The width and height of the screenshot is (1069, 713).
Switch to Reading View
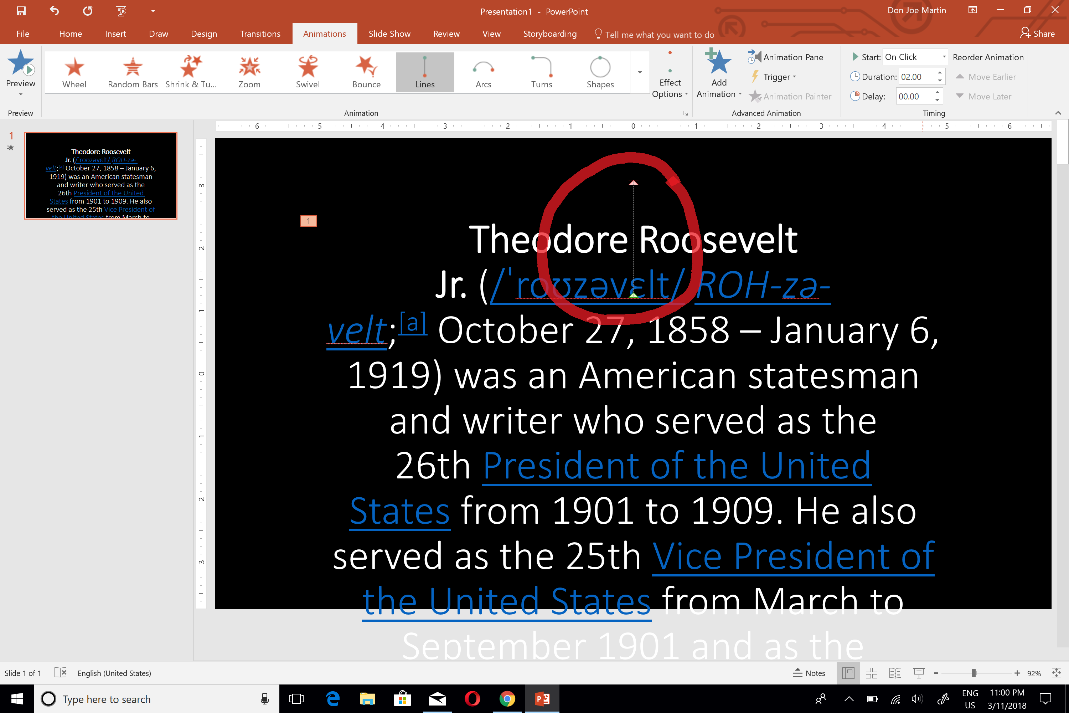[895, 673]
